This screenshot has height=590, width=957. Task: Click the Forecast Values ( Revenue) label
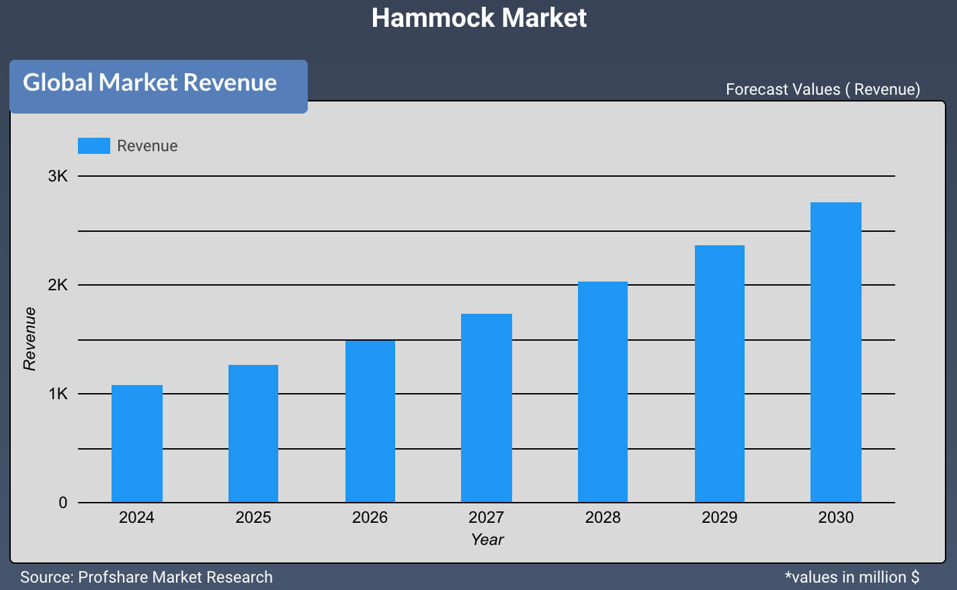(823, 89)
